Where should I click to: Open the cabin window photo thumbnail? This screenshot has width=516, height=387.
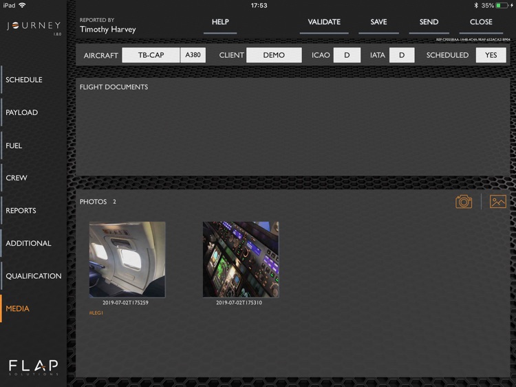(x=127, y=260)
